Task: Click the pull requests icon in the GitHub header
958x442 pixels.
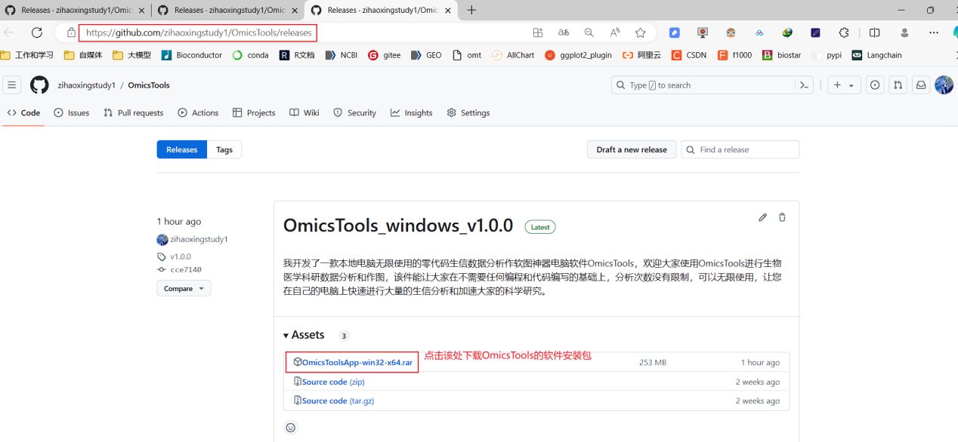Action: pos(898,85)
